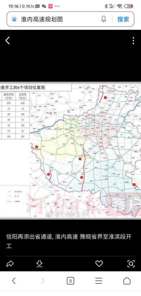This screenshot has height=296, width=141.
Task: Like the image with heart icon
Action: [99, 263]
